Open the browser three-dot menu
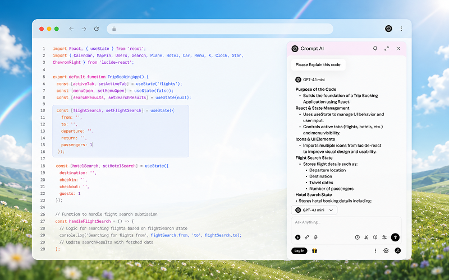The height and width of the screenshot is (280, 449). click(401, 29)
